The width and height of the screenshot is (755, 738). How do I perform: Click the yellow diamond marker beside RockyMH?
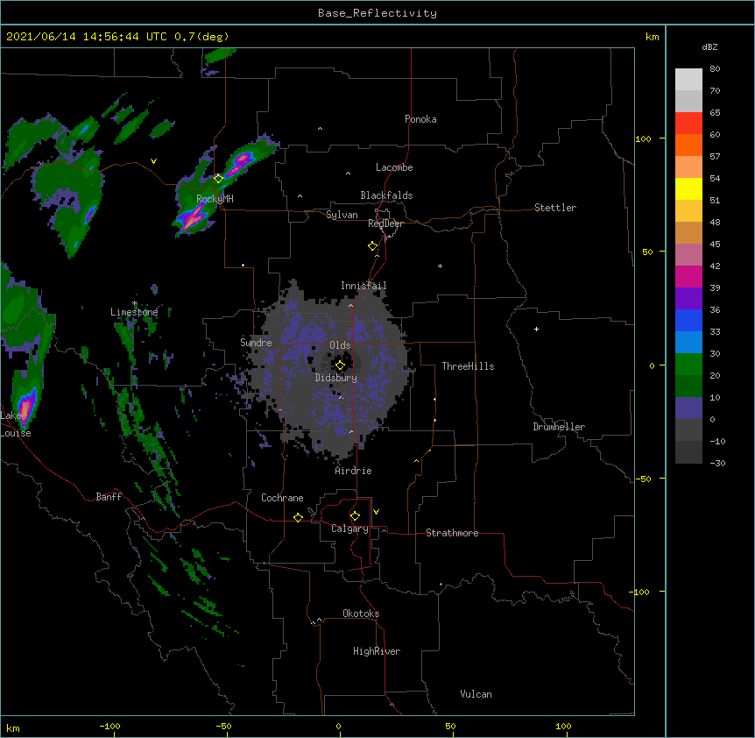218,178
